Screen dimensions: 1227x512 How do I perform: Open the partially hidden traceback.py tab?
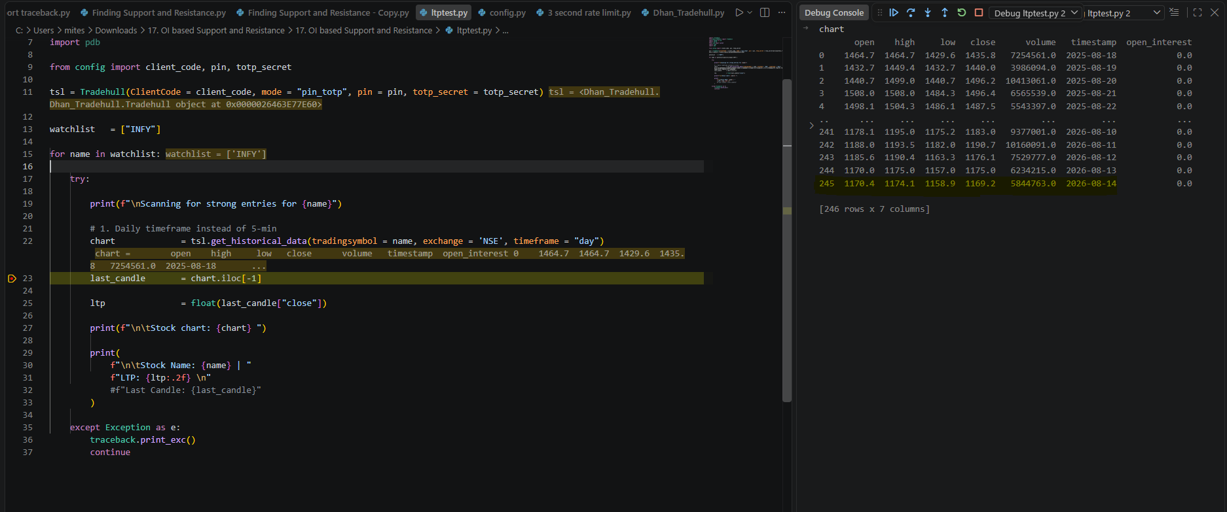[x=38, y=12]
